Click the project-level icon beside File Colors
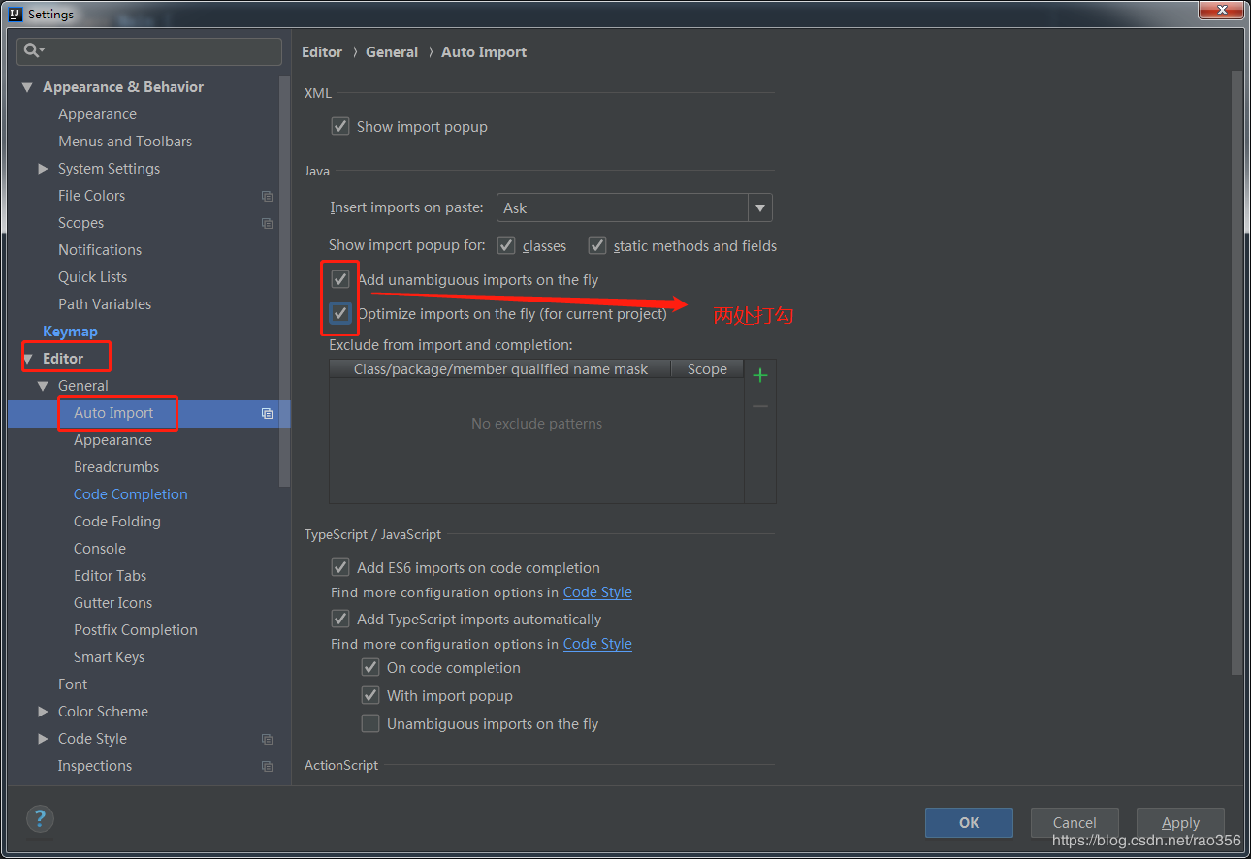Image resolution: width=1251 pixels, height=859 pixels. (x=268, y=196)
